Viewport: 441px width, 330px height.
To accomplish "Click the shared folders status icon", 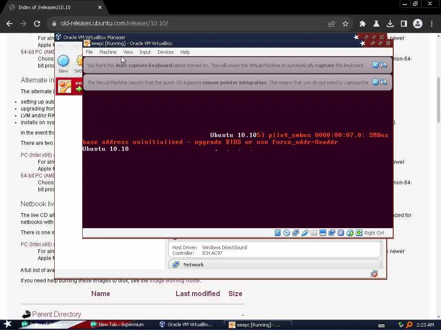I will coord(314,233).
